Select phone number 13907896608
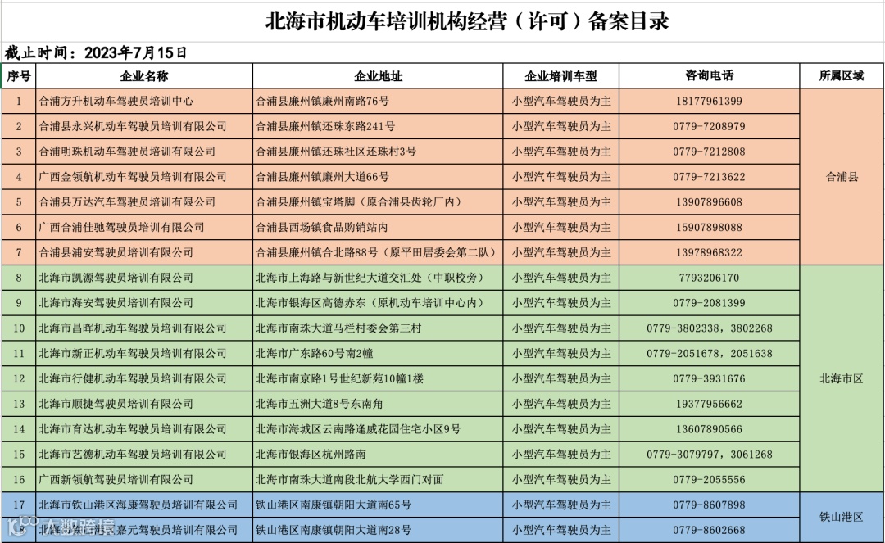885x543 pixels. pyautogui.click(x=710, y=202)
